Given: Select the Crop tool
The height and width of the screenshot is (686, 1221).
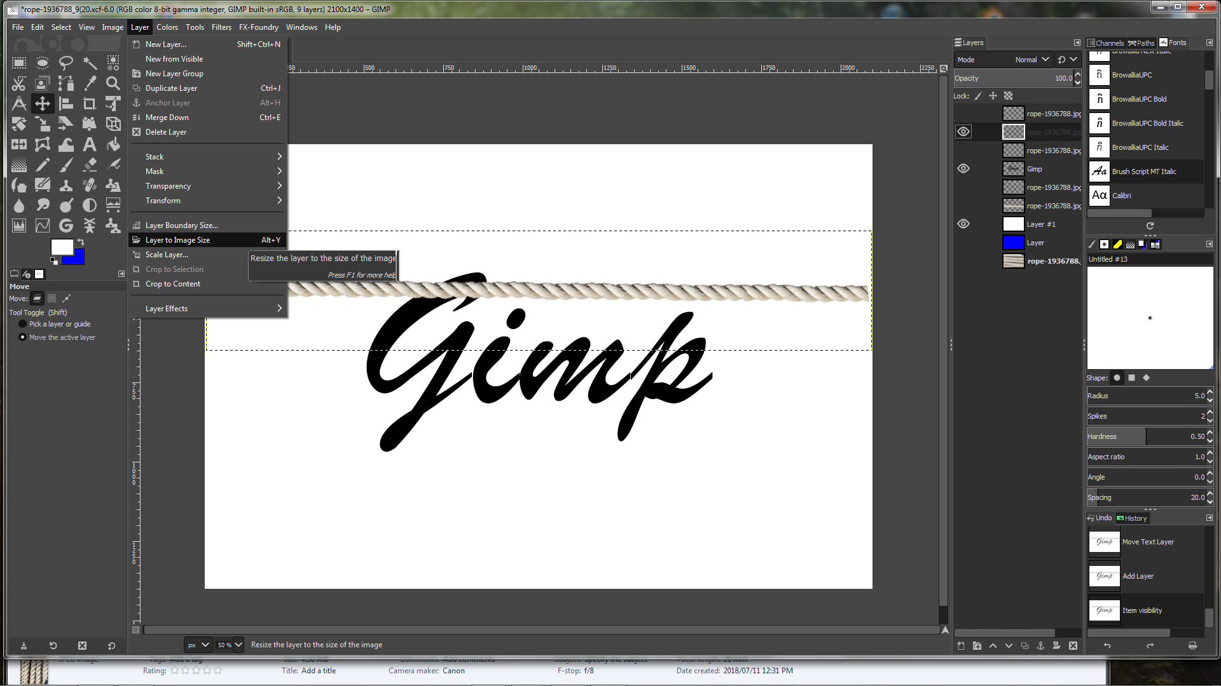Looking at the screenshot, I should point(90,104).
